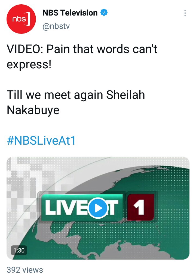Image resolution: width=196 pixels, height=274 pixels.
Task: Select the 'VIDEO: Pain that words can't' text line
Action: pos(82,49)
